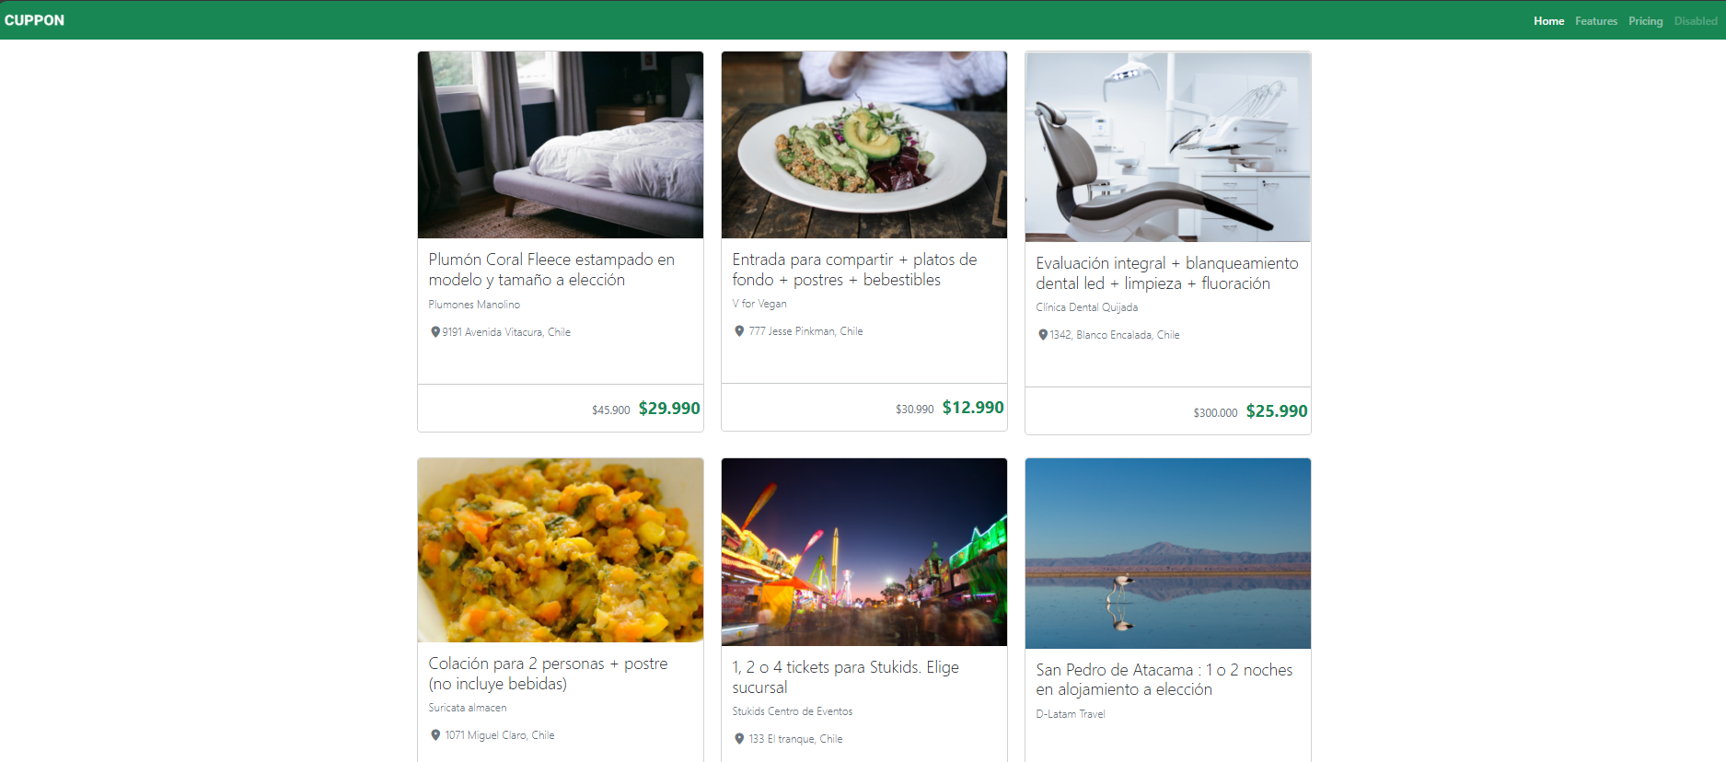
Task: Open the Stukids tickets offer title
Action: [x=845, y=677]
